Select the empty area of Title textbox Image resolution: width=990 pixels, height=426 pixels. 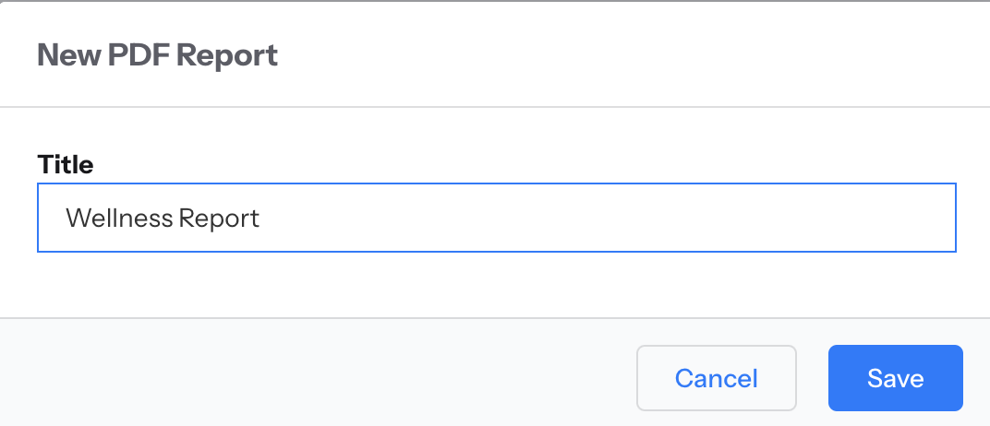[x=606, y=218]
